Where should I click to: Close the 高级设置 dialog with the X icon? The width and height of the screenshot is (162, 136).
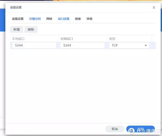[x=154, y=8]
